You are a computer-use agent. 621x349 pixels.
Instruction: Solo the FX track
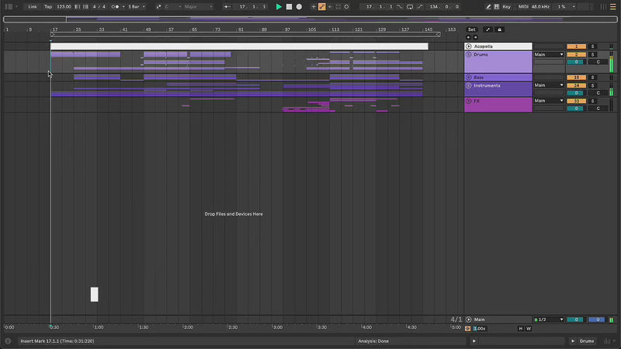click(592, 101)
